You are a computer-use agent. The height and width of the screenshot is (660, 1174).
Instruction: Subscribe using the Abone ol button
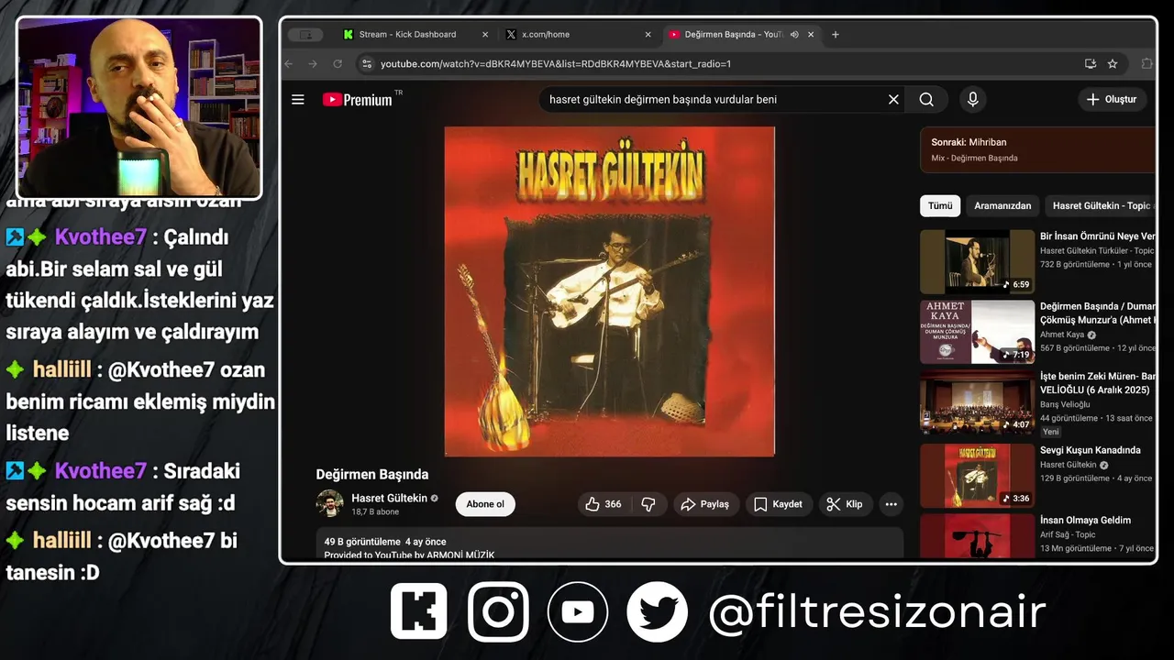[485, 504]
